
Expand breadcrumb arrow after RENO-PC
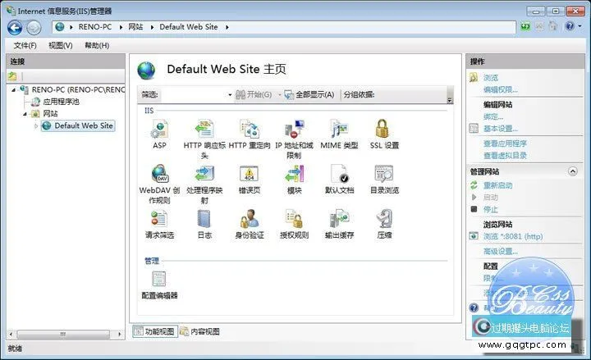121,27
